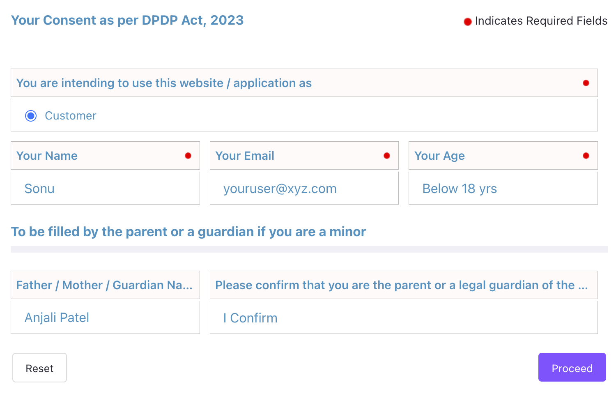Click the Your Consent as per DPDP Act heading

click(127, 20)
